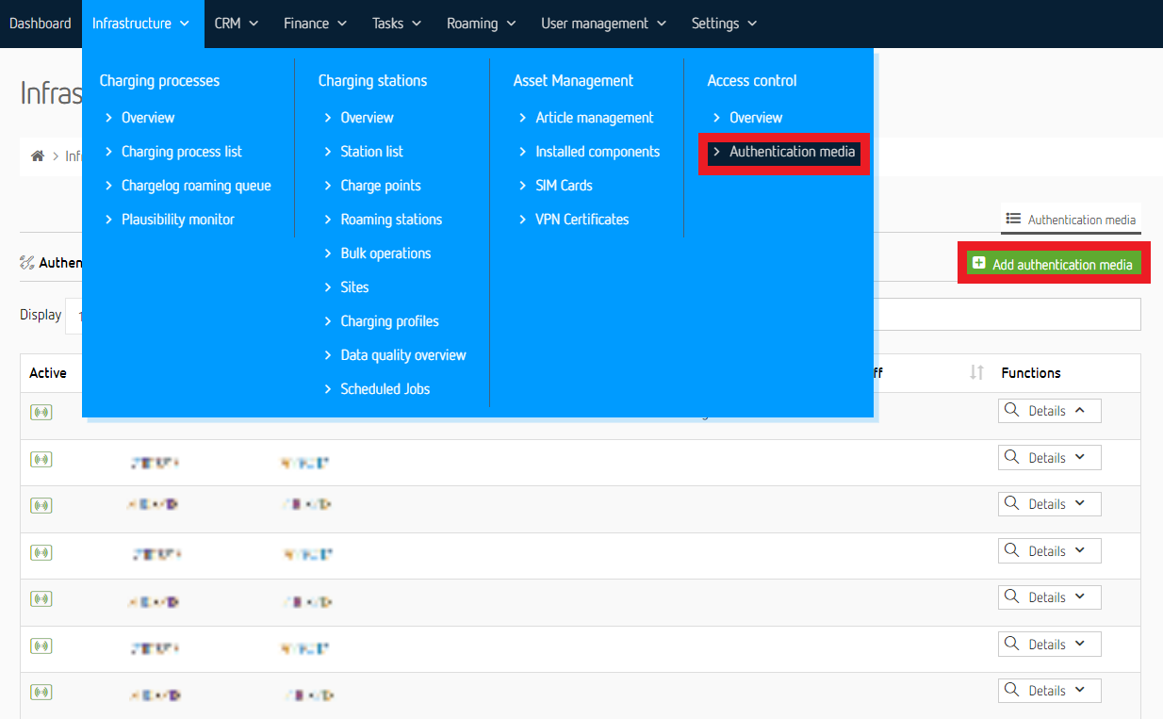Sort by the column sort arrows icon

(977, 373)
